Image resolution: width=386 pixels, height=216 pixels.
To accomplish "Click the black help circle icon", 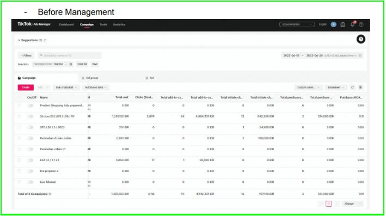I will point(361,39).
